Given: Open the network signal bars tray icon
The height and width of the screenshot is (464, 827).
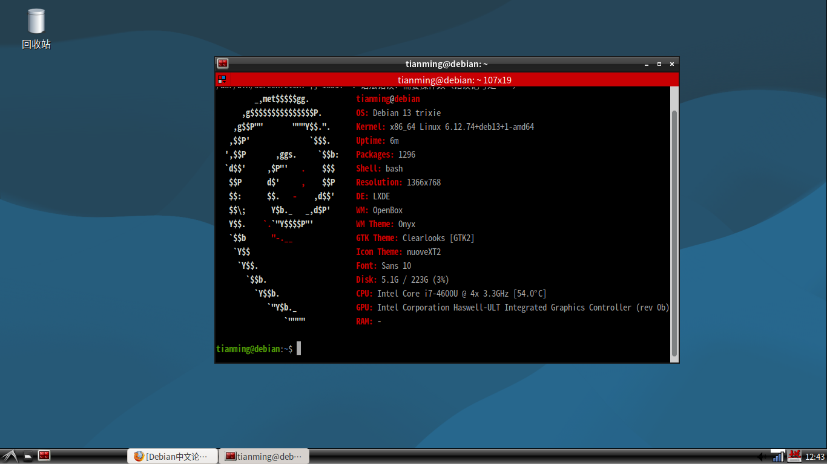Looking at the screenshot, I should tap(777, 456).
